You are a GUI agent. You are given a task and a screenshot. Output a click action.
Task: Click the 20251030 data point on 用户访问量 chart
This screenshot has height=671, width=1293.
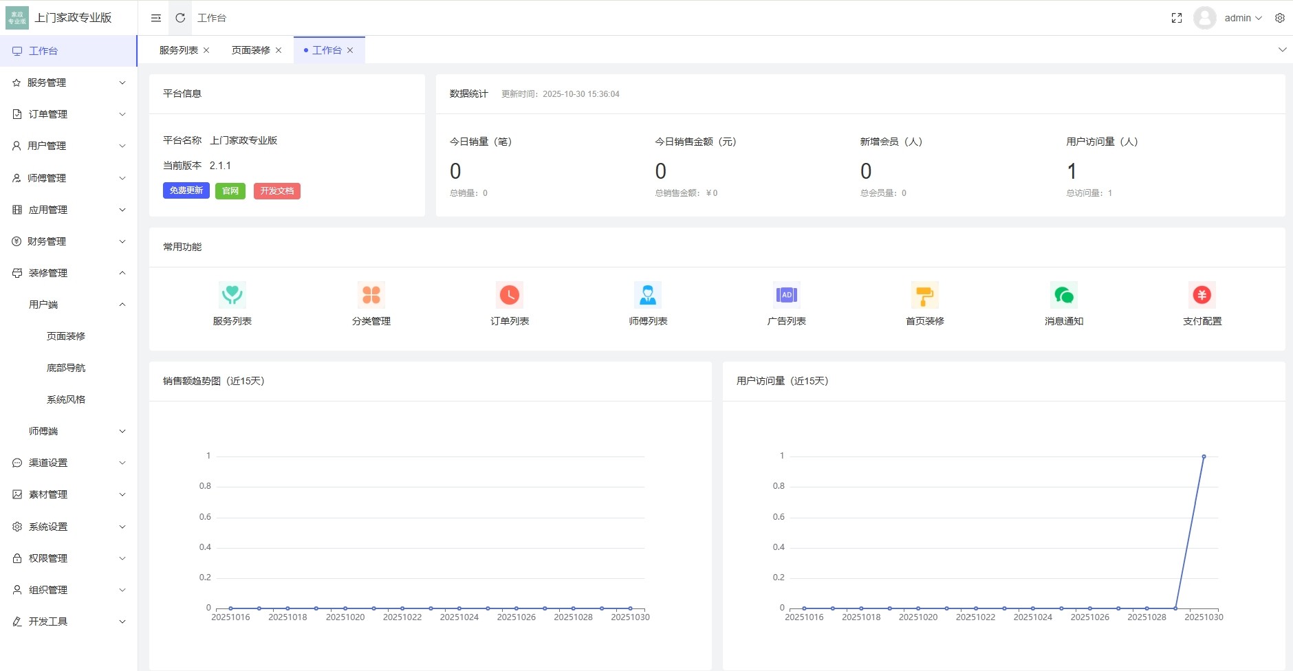[1204, 456]
